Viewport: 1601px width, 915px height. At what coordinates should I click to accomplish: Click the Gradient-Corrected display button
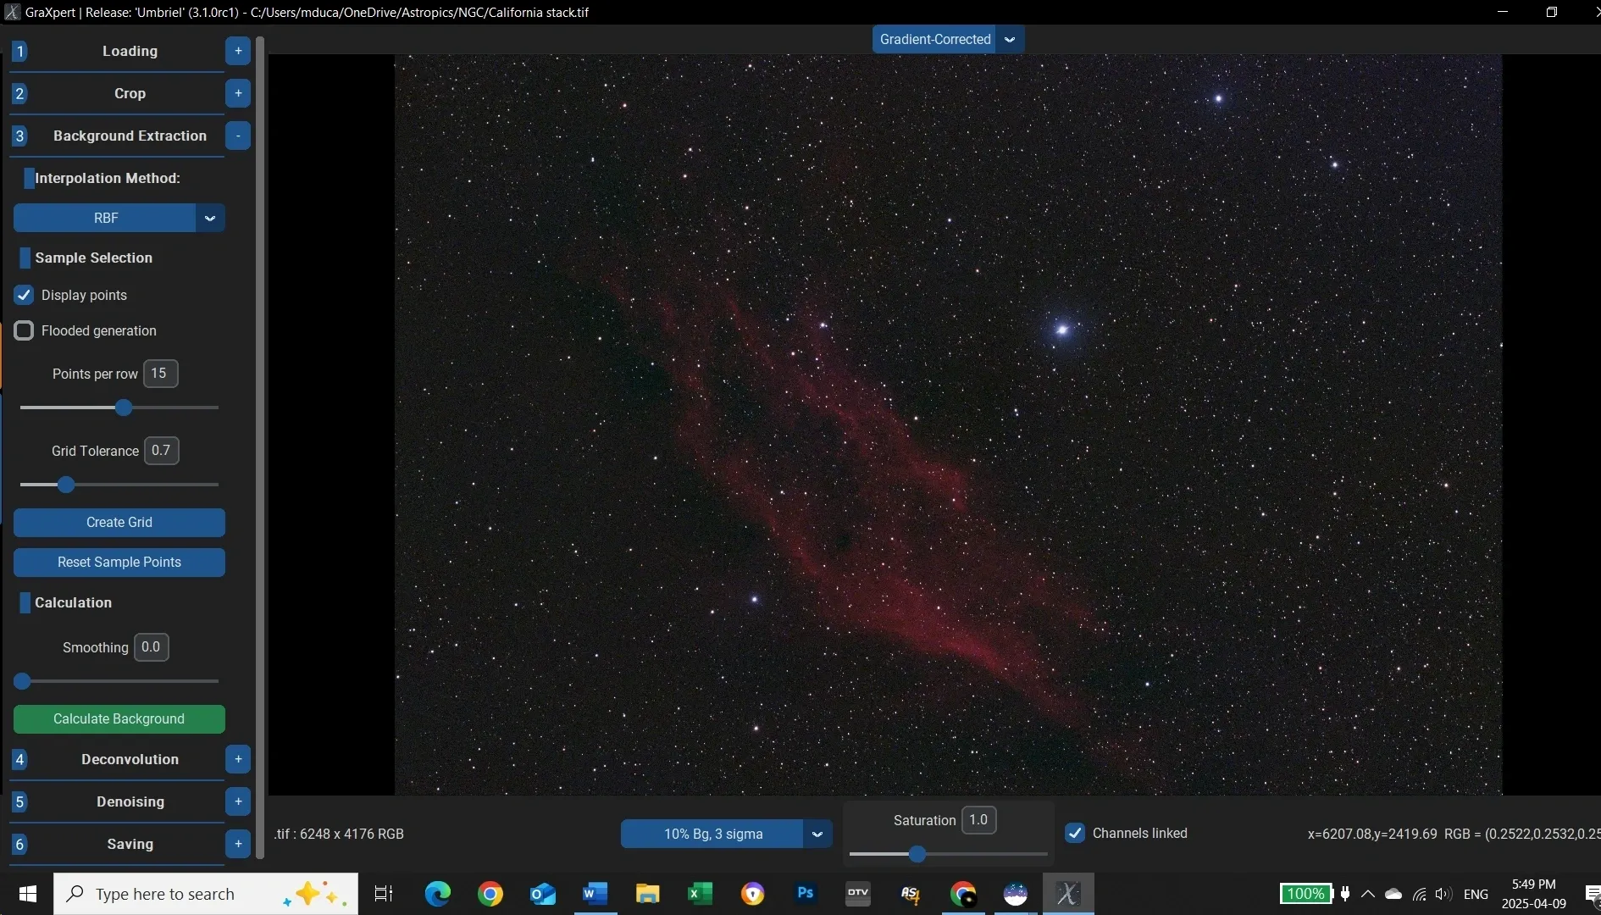pos(934,39)
